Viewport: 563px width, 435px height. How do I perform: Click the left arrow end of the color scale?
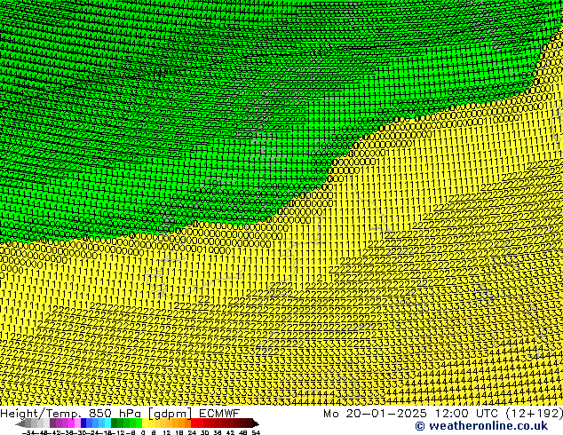tap(20, 423)
